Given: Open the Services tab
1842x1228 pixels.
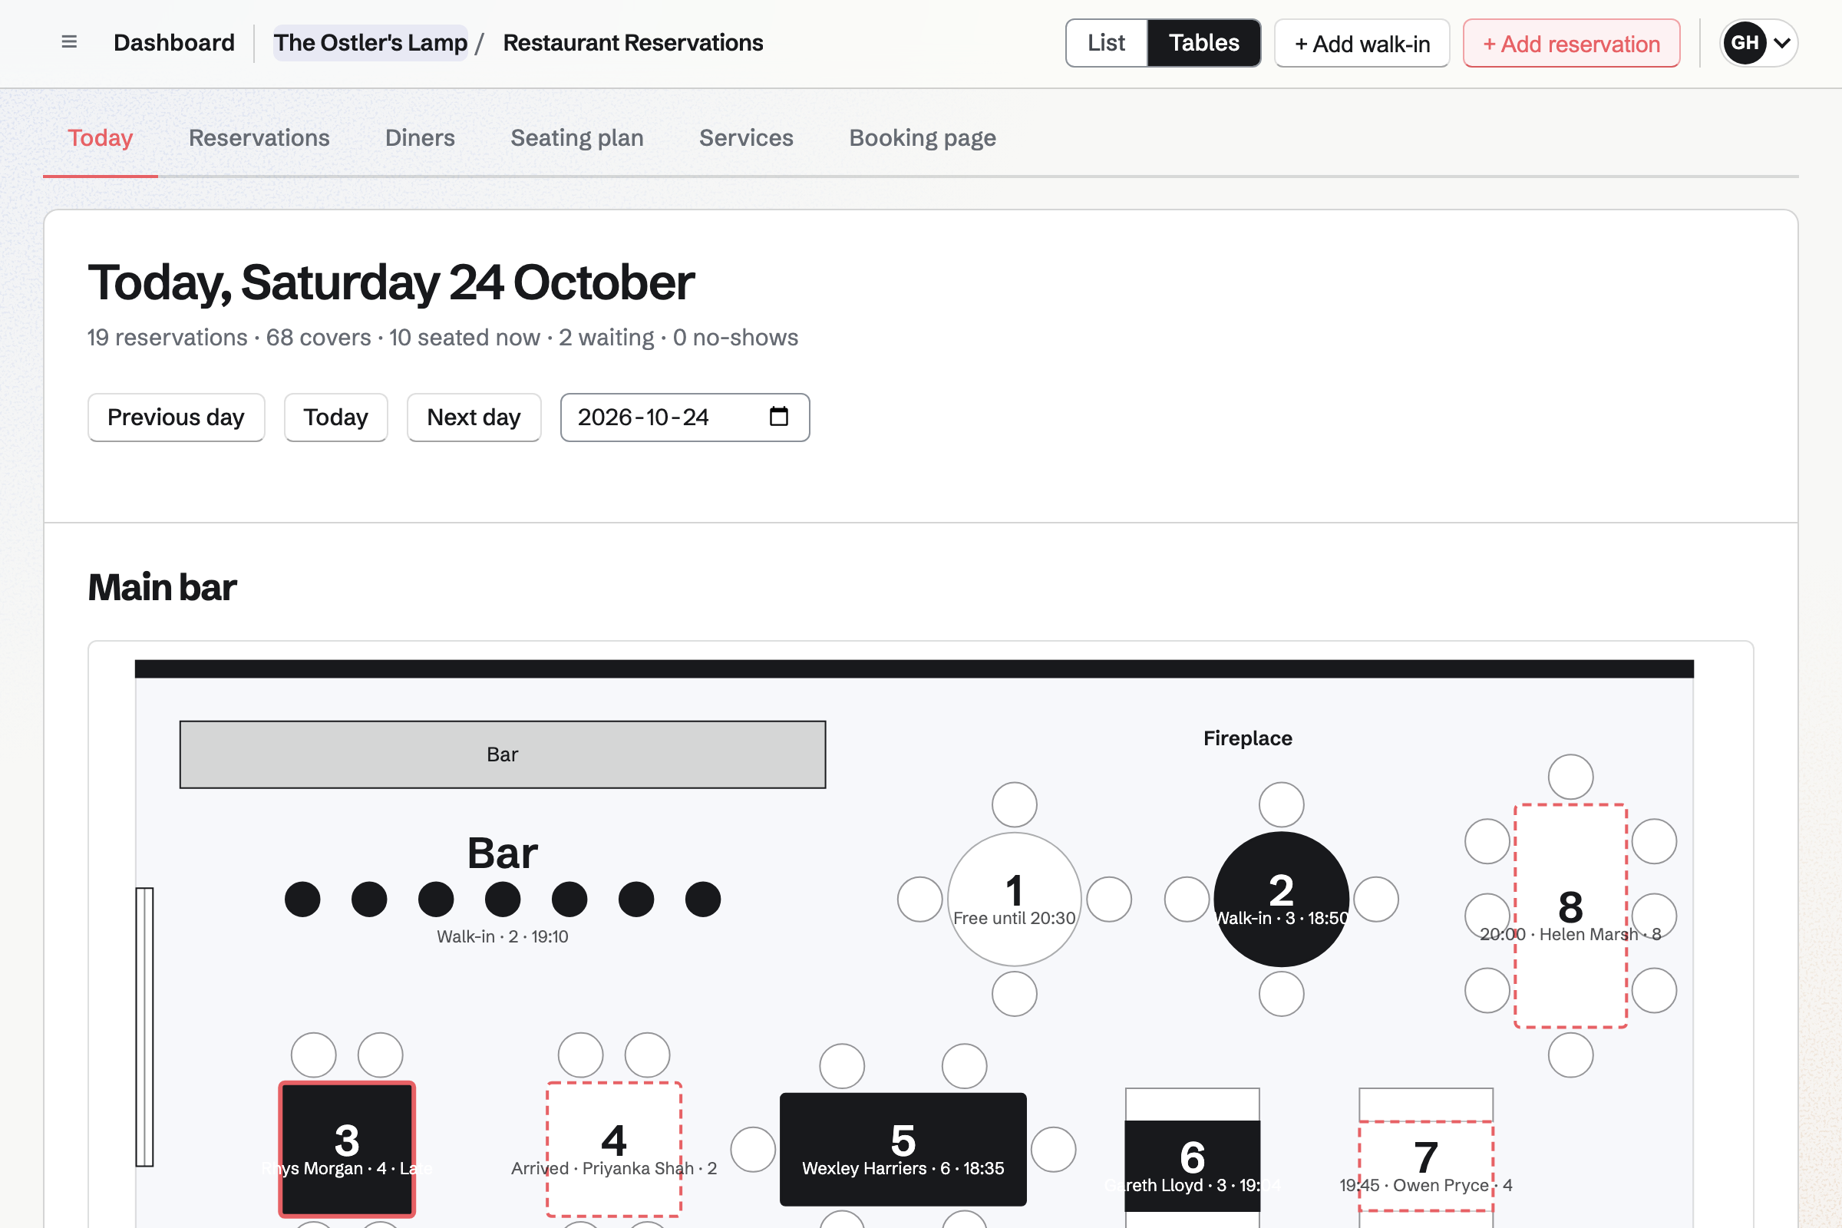Looking at the screenshot, I should tap(746, 138).
